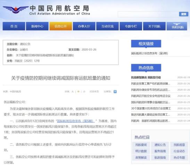
Task: Switch to 新闻中心 tab
Action: pyautogui.click(x=37, y=26)
